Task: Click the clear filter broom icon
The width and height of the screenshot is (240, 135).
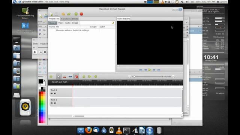Action: (113, 23)
